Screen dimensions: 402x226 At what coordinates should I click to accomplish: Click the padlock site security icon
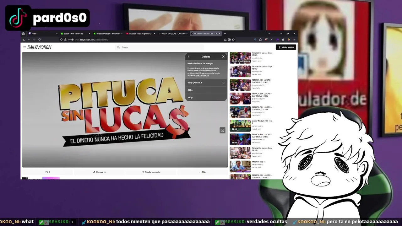[x=65, y=40]
